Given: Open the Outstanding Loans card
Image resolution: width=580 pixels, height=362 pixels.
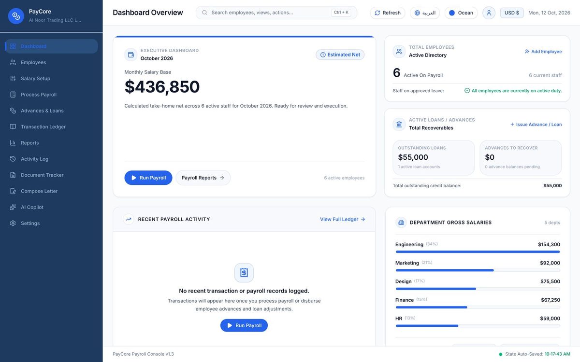Looking at the screenshot, I should [434, 157].
